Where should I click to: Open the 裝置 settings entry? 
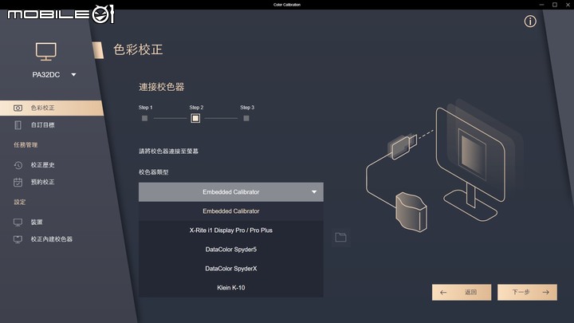coord(37,222)
